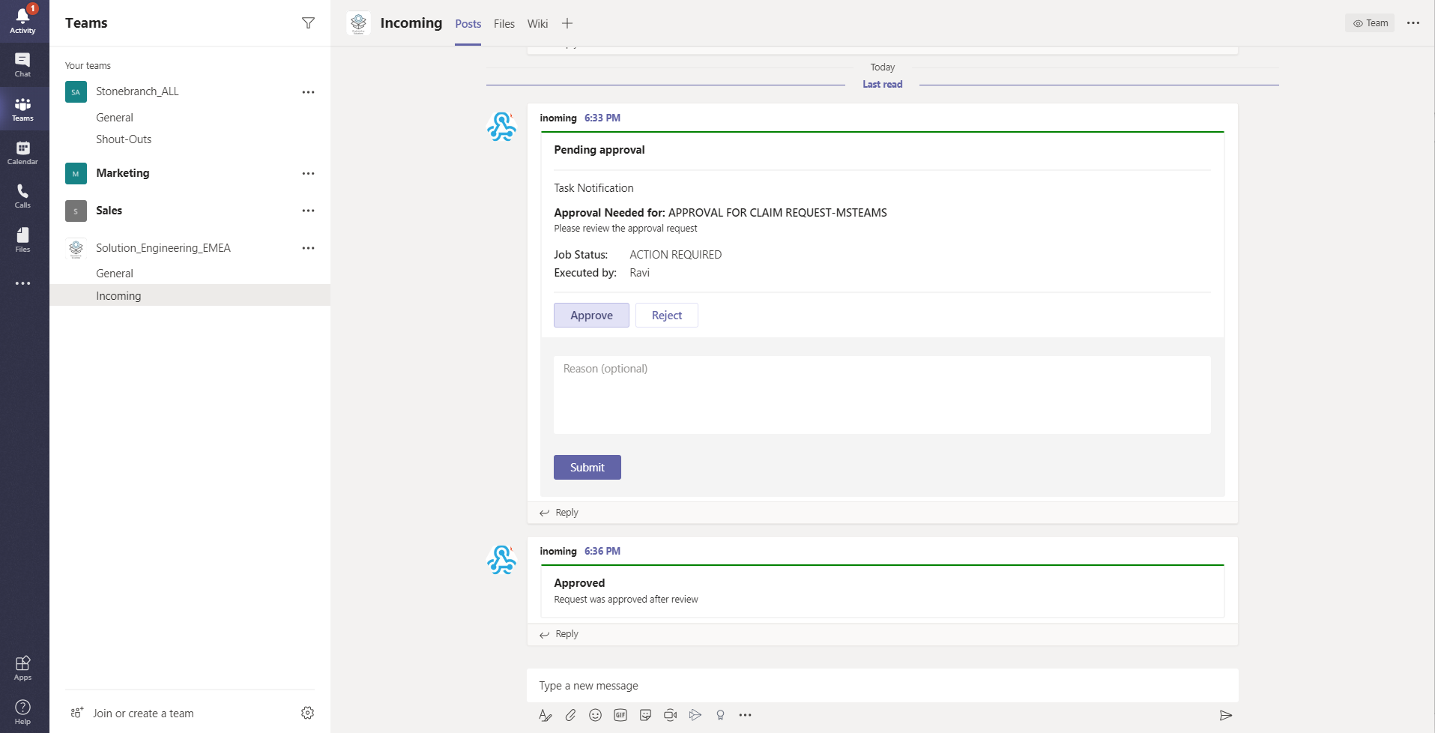
Task: Click the Last read marker text
Action: click(882, 85)
